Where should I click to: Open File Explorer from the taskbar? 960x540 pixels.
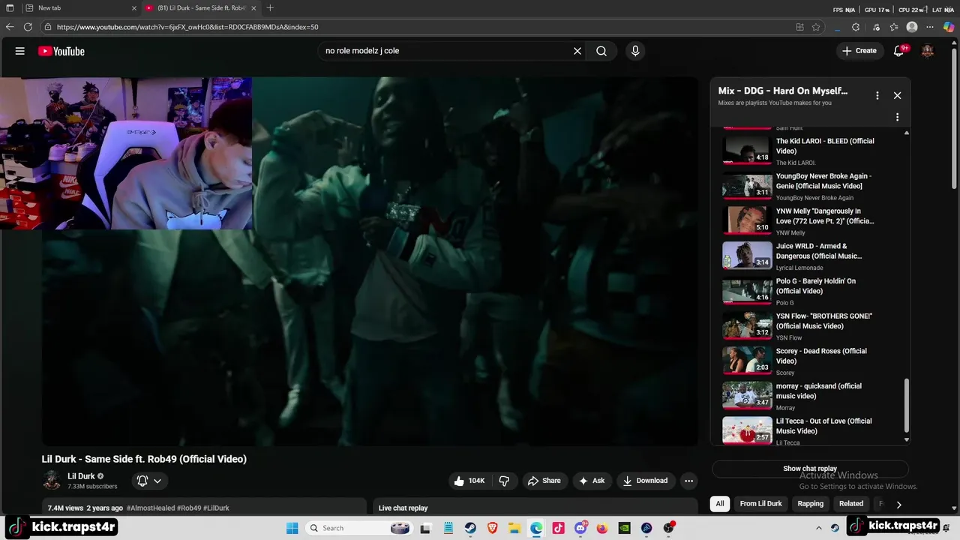[x=514, y=528]
